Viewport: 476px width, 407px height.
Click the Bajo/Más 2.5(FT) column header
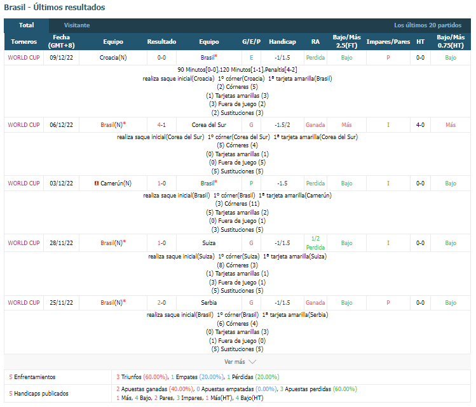(347, 41)
